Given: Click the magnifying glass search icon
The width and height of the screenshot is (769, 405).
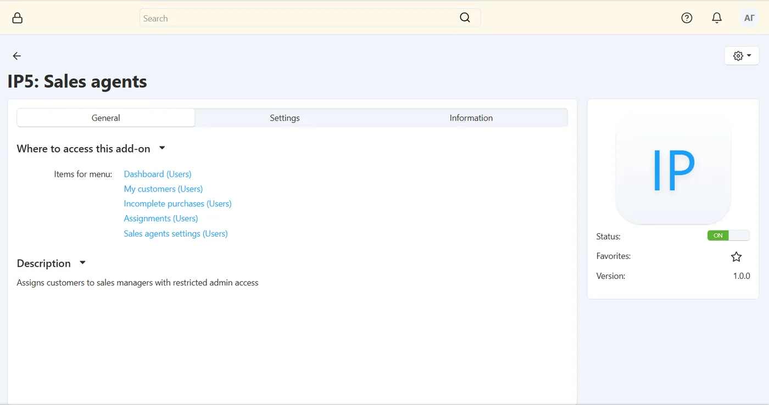Looking at the screenshot, I should coord(465,18).
